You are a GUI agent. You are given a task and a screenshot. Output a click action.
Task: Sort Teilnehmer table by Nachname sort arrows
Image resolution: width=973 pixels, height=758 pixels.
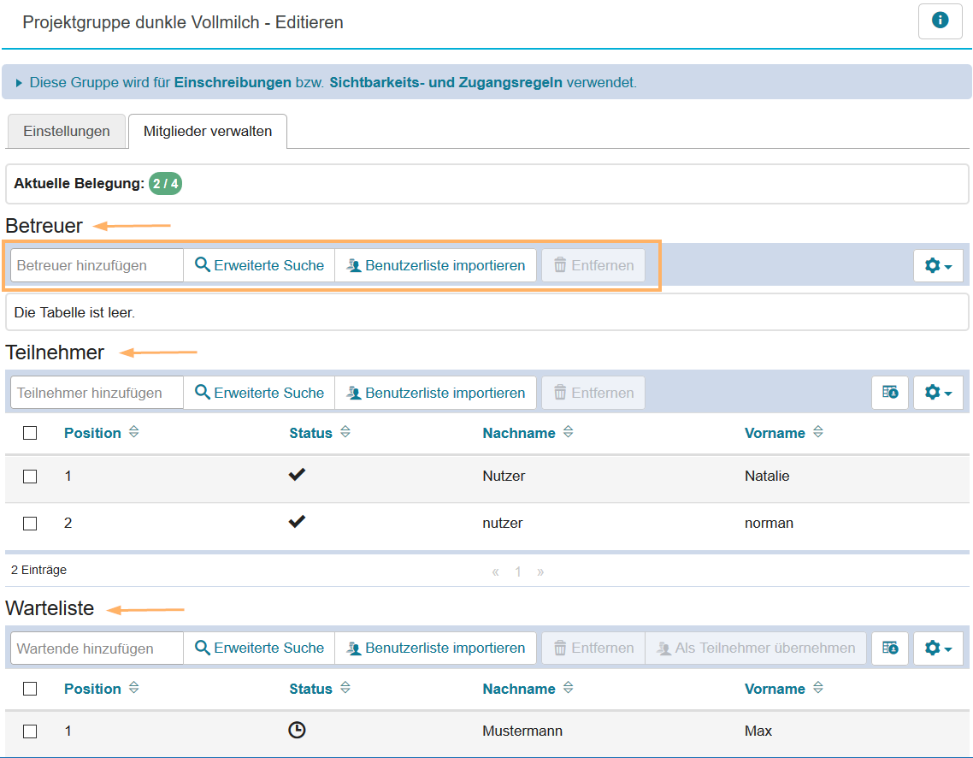click(x=568, y=433)
